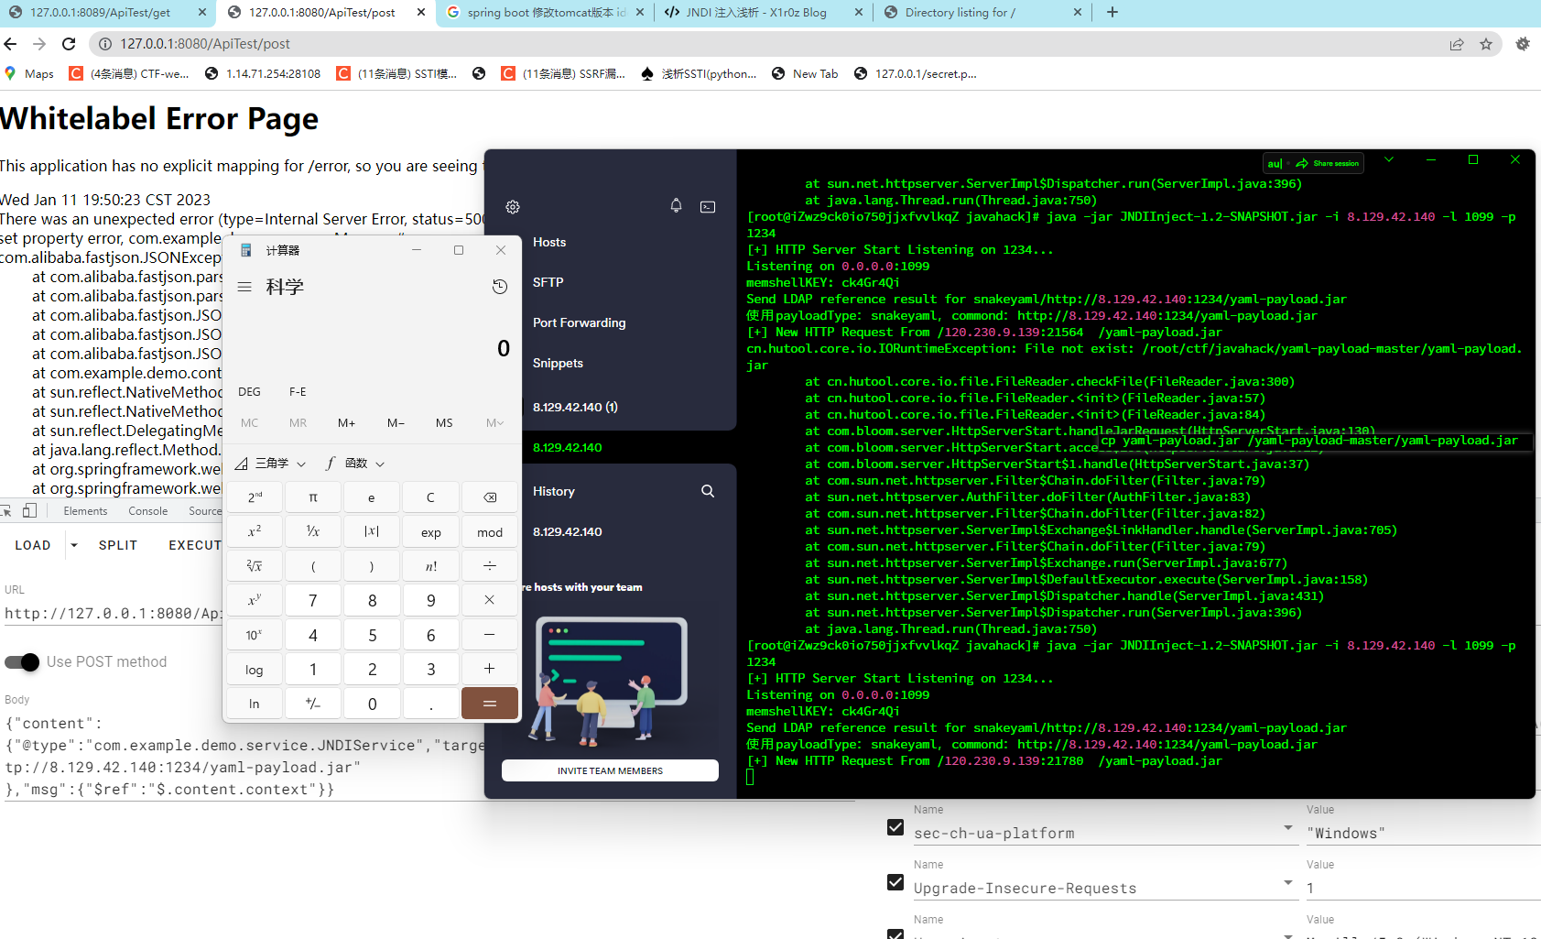Click the pi key in Calculator
Image resolution: width=1541 pixels, height=939 pixels.
(313, 497)
